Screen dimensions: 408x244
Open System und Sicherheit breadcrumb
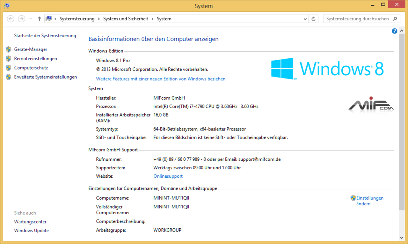[x=126, y=19]
